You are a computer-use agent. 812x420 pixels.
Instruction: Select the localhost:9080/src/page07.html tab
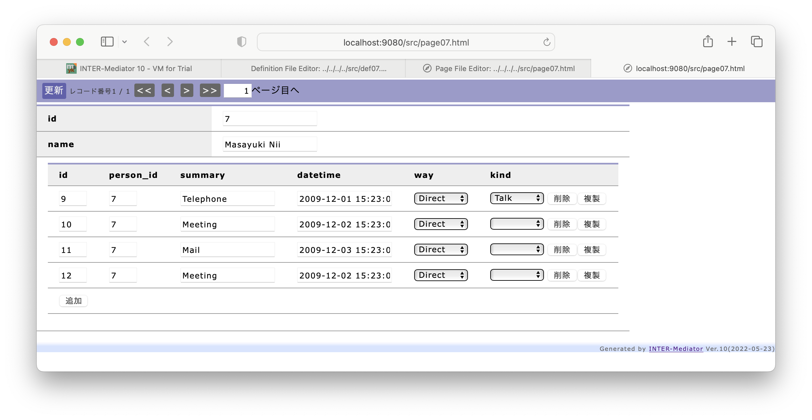(683, 68)
